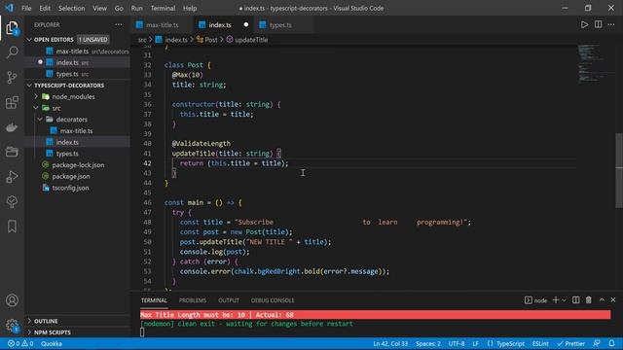Open notifications bell in status bar
This screenshot has width=623, height=350.
point(611,343)
